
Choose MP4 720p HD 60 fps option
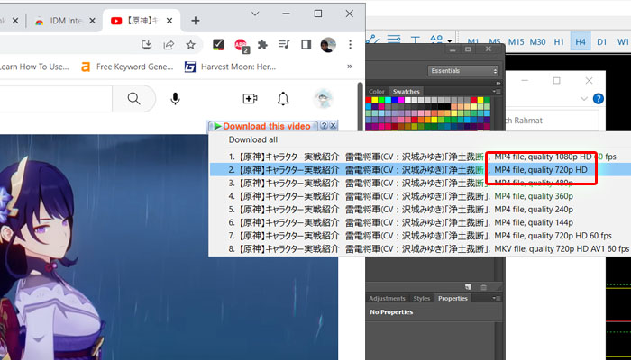pyautogui.click(x=420, y=236)
